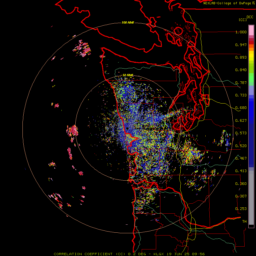Viewport: 256px width, 256px height.
Task: Select the 0.680 scale value
Action: [x=241, y=108]
